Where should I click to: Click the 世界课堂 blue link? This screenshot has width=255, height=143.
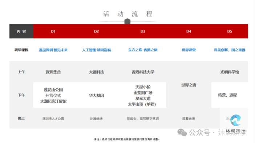pyautogui.click(x=189, y=50)
